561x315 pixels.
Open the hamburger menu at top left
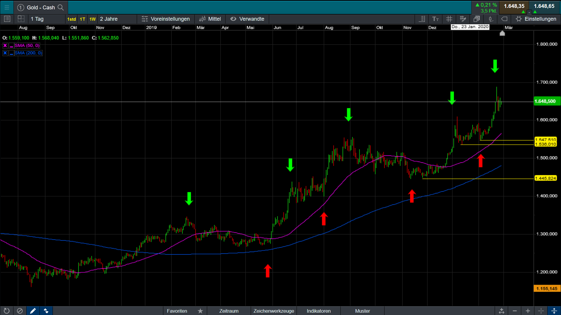tap(7, 8)
